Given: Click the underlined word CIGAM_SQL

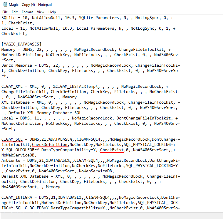Looking at the screenshot, I should 12,139.
